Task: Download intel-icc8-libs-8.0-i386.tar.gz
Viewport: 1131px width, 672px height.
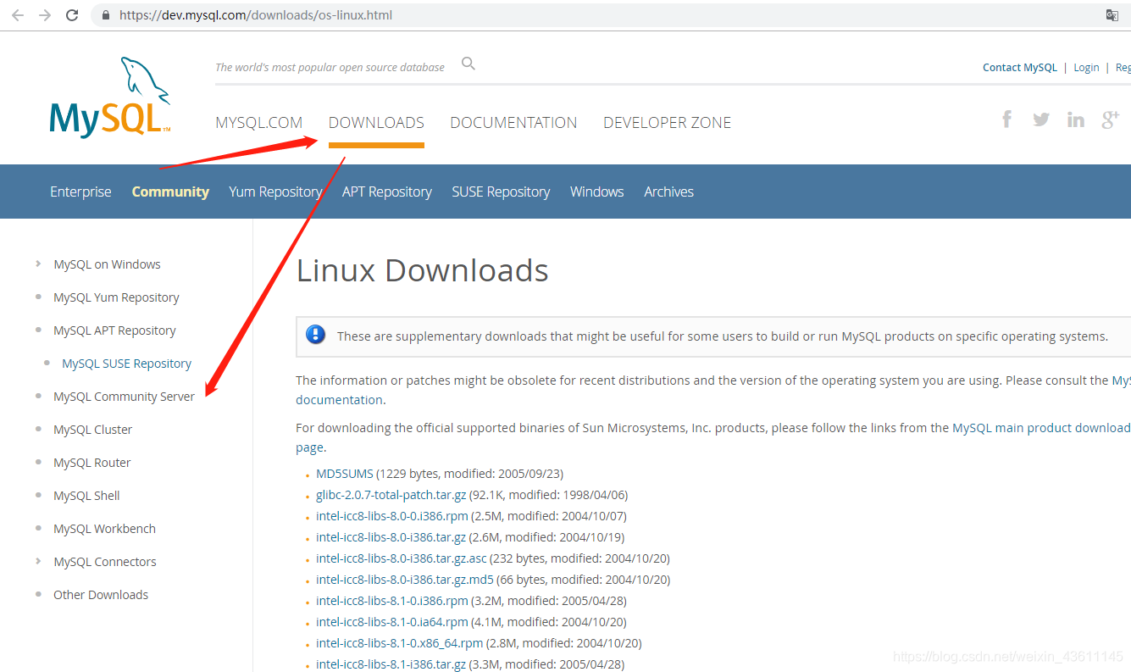Action: pos(391,537)
